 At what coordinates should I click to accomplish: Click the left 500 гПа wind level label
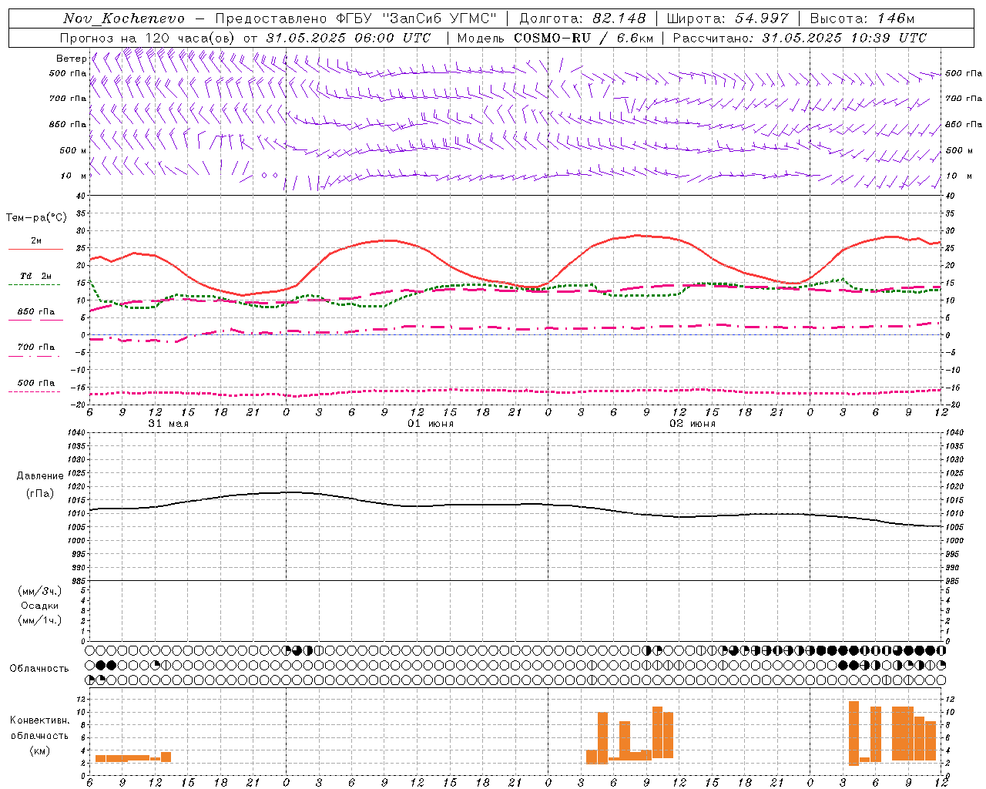tap(68, 73)
